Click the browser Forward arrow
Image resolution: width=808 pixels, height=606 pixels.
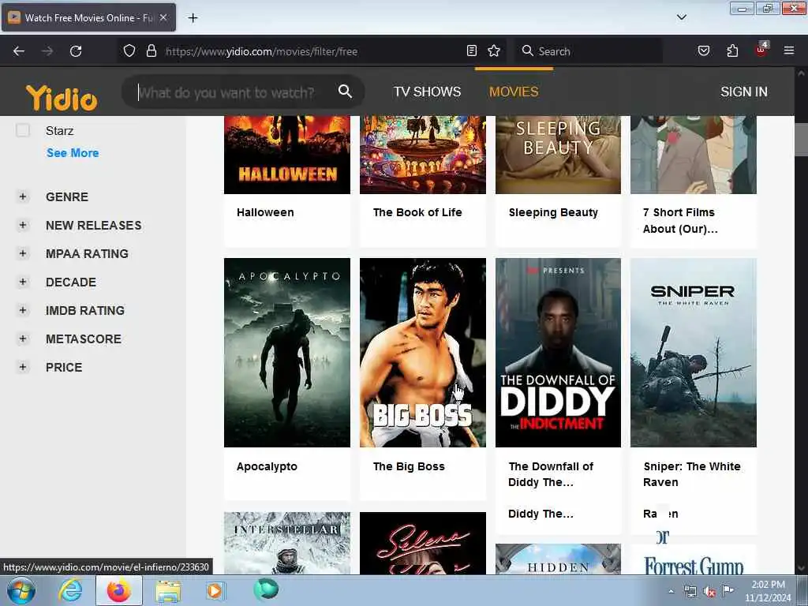point(47,51)
